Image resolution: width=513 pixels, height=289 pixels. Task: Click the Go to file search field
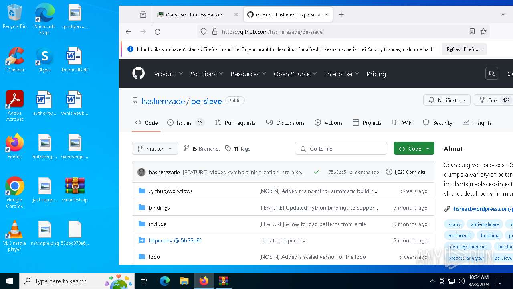341,149
